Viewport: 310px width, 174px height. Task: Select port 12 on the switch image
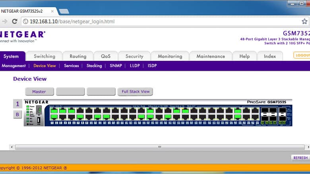[x=98, y=117]
